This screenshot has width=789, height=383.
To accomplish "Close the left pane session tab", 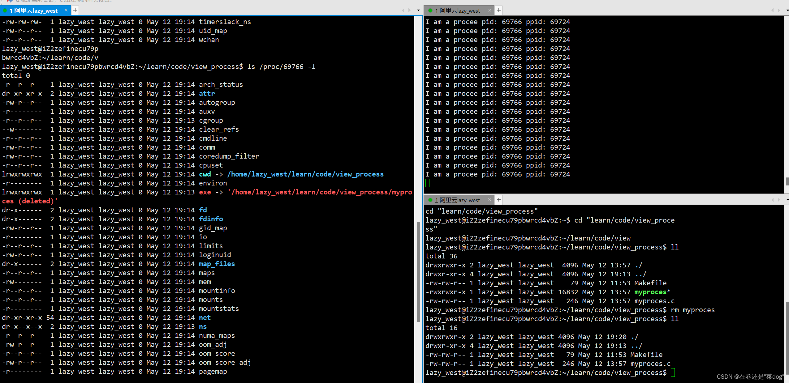I will pyautogui.click(x=66, y=11).
